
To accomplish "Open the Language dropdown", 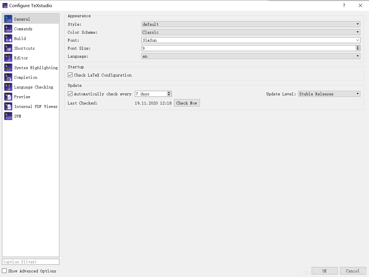I will pyautogui.click(x=251, y=56).
